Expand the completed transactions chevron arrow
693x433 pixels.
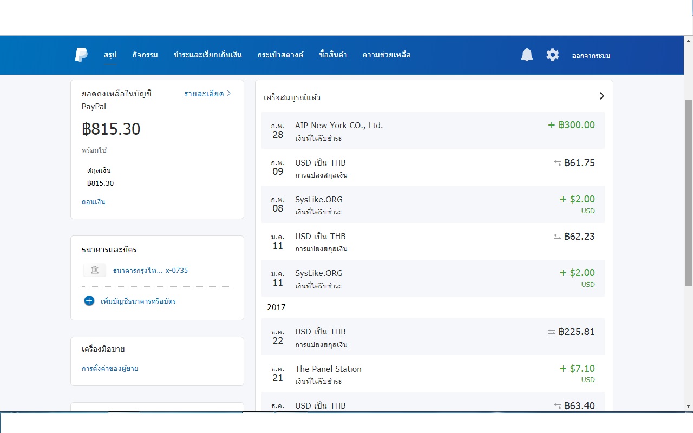coord(602,96)
